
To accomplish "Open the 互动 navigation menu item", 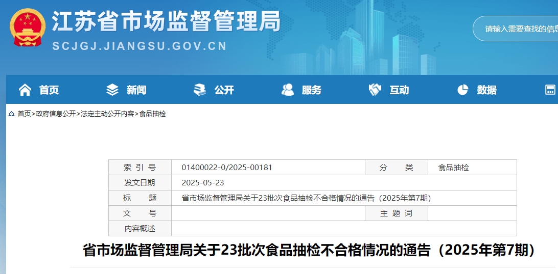I will 399,90.
